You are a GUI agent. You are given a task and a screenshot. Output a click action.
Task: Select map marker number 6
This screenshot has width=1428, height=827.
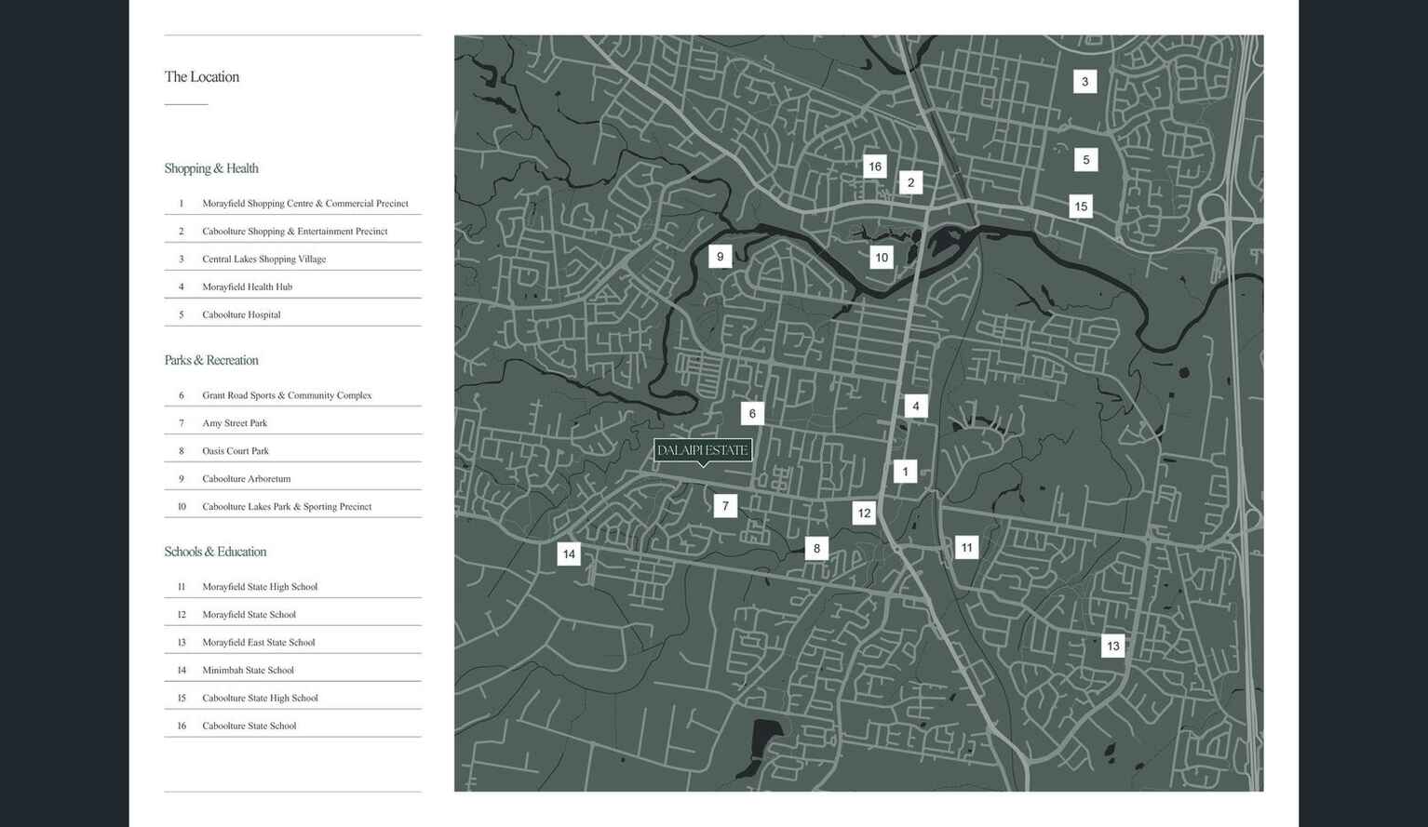[752, 414]
